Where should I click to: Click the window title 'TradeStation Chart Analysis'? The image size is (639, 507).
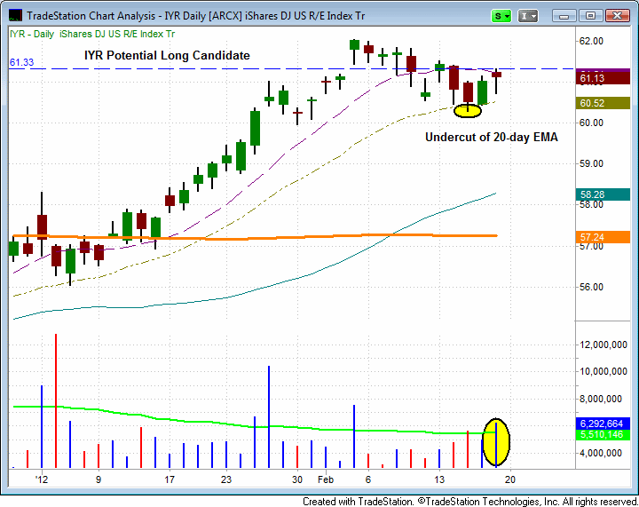91,16
